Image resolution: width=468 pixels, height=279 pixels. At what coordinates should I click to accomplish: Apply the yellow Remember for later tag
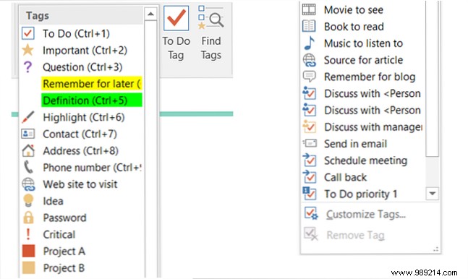coord(92,84)
